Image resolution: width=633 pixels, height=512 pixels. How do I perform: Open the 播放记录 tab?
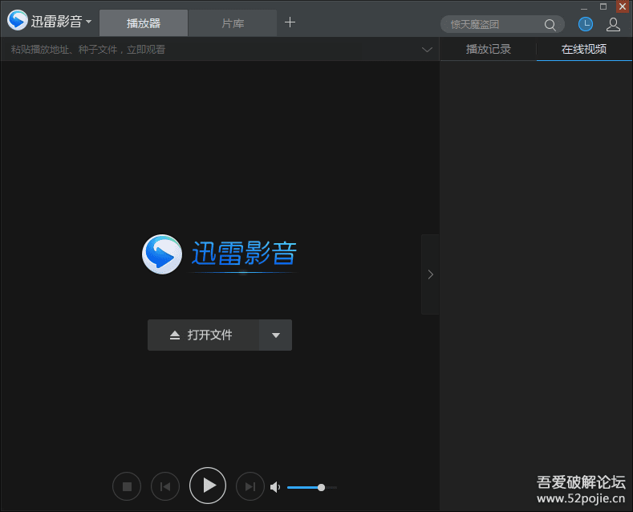pyautogui.click(x=488, y=49)
